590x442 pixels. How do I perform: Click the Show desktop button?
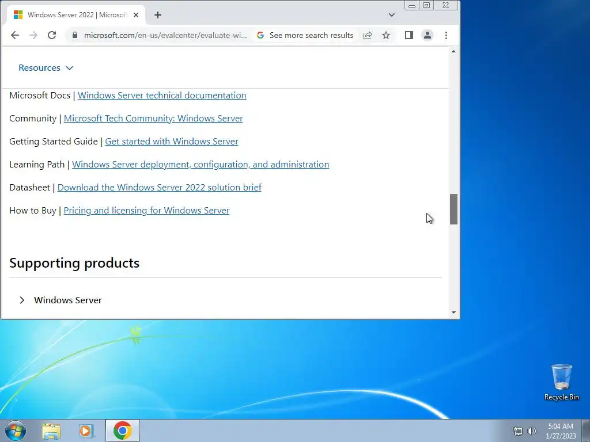point(586,430)
